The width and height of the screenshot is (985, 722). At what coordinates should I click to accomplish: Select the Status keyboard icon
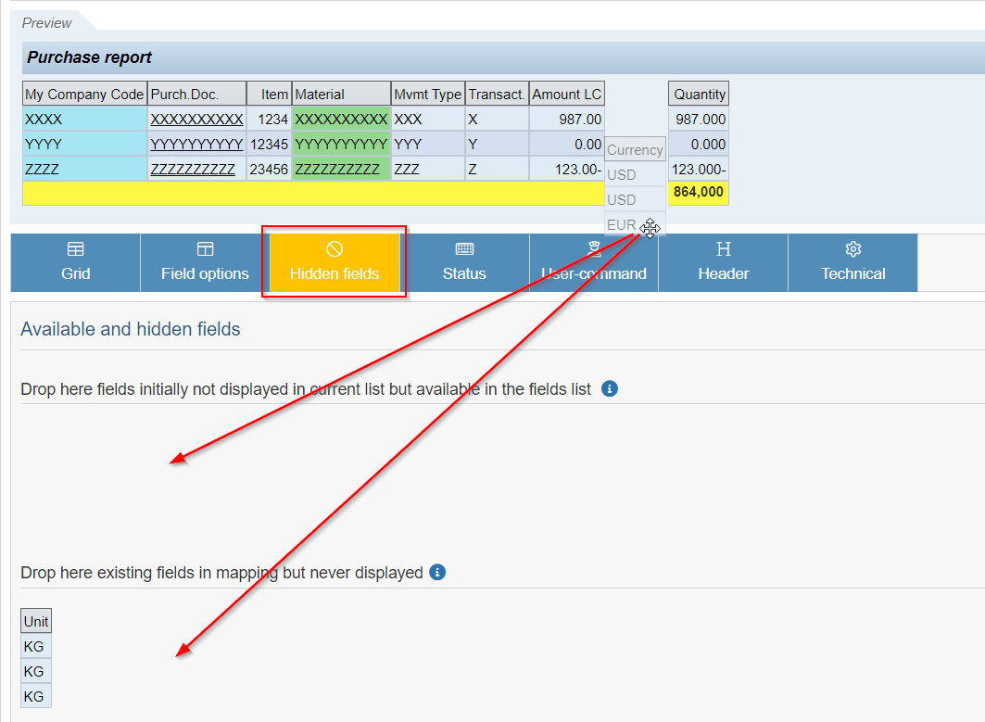pyautogui.click(x=463, y=250)
